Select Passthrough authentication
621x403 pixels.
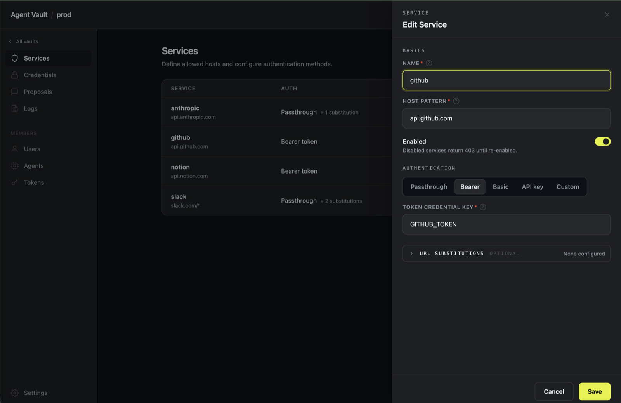point(429,187)
